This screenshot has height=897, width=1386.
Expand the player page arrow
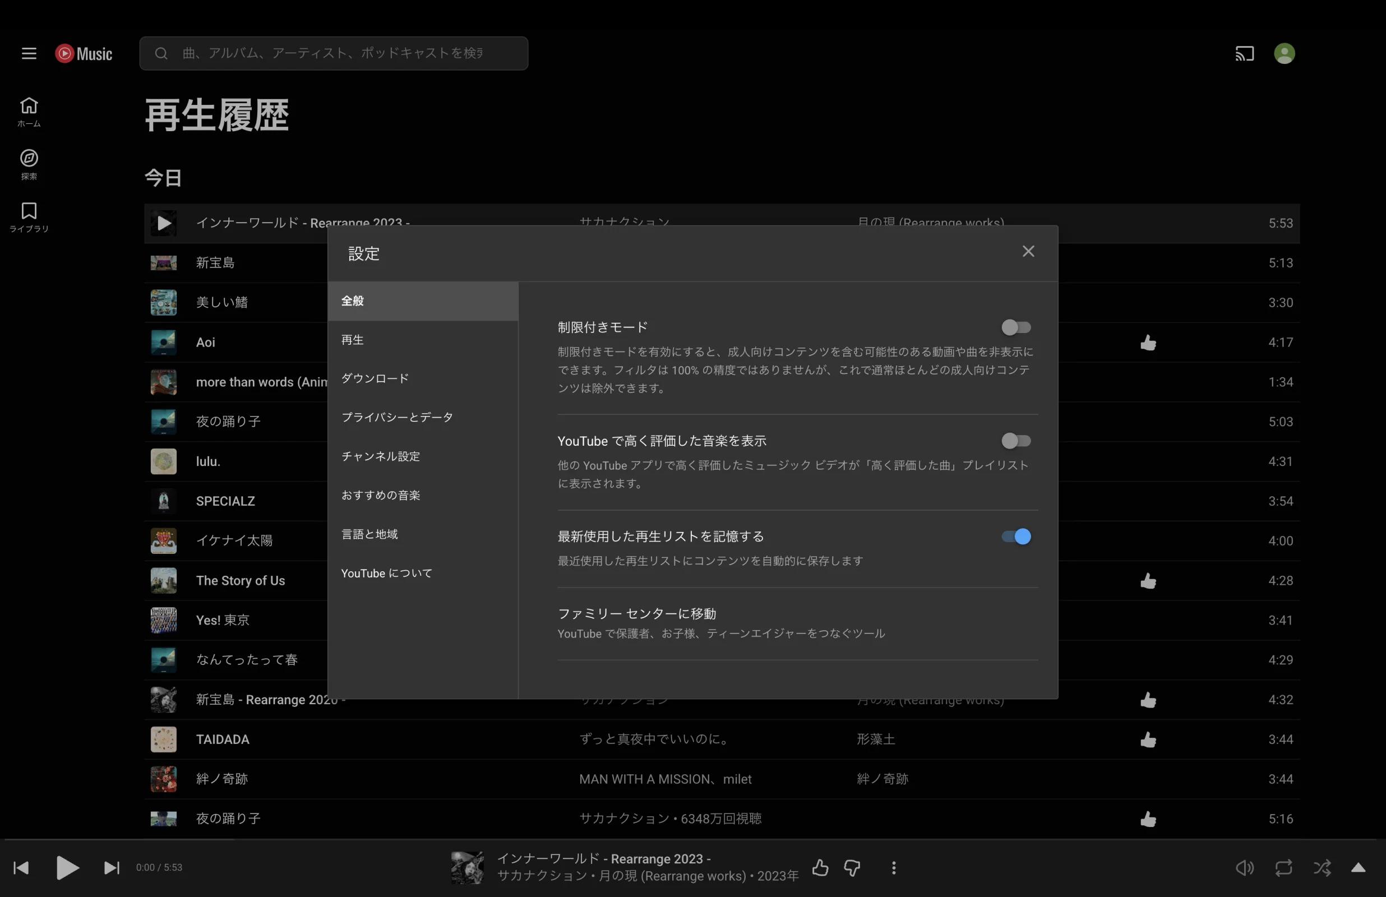tap(1358, 868)
